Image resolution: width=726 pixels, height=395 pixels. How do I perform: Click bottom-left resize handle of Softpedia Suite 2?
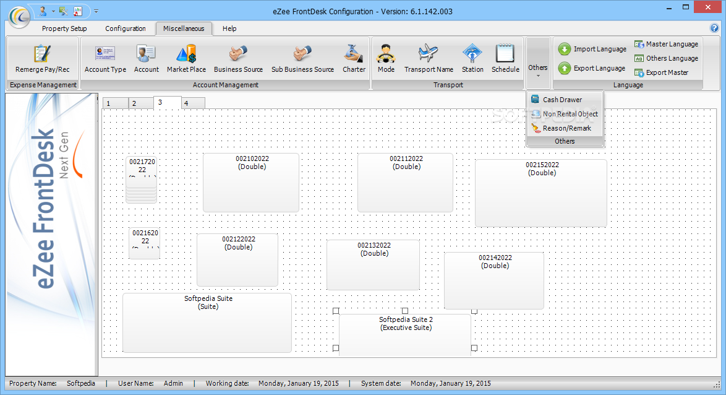[336, 348]
